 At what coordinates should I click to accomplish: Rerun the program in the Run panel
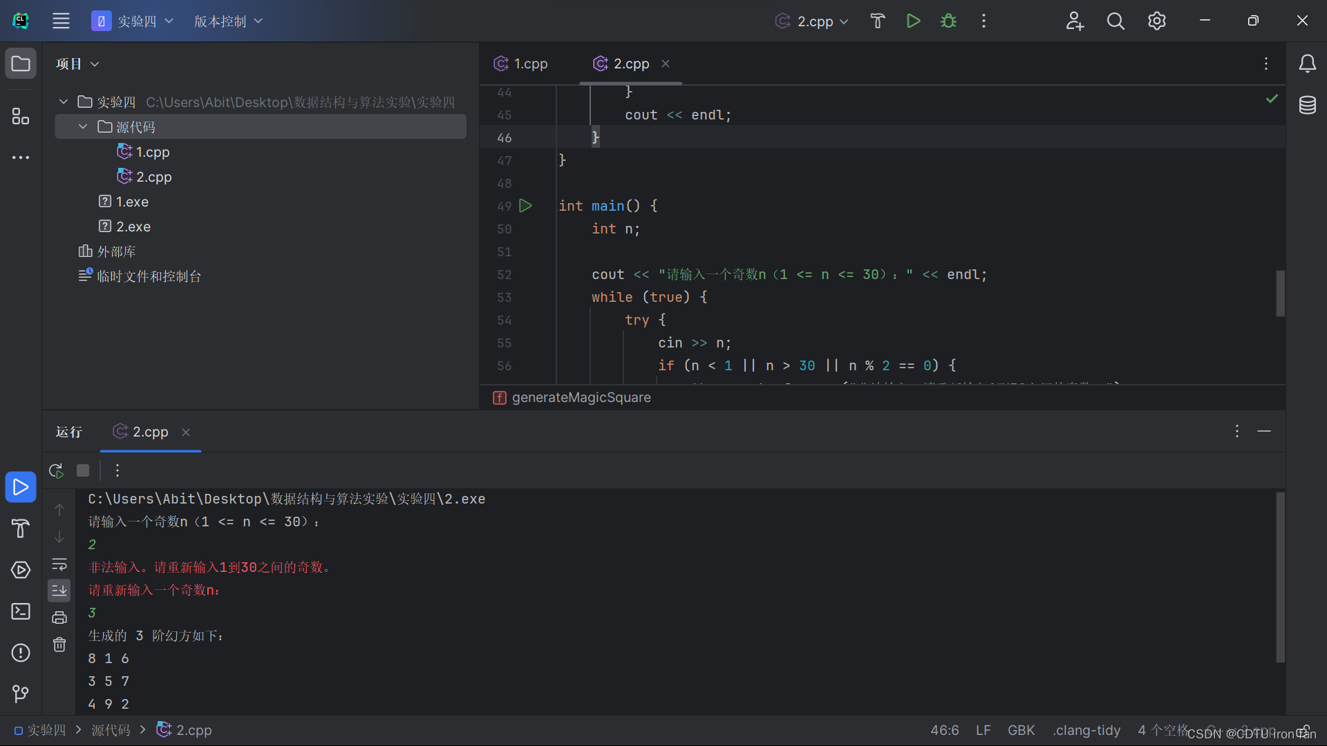(57, 470)
